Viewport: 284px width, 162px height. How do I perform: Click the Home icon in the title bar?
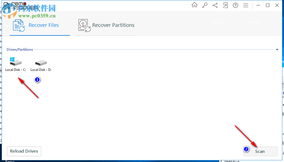tap(194, 5)
